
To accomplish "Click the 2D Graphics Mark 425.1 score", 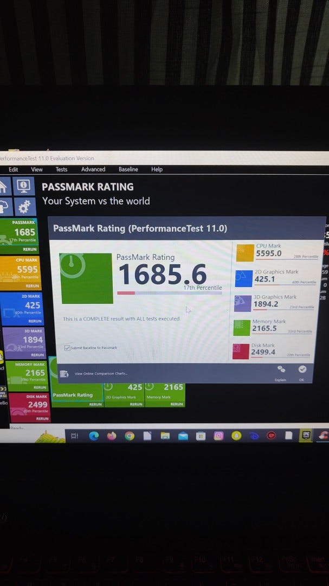I will click(x=265, y=279).
